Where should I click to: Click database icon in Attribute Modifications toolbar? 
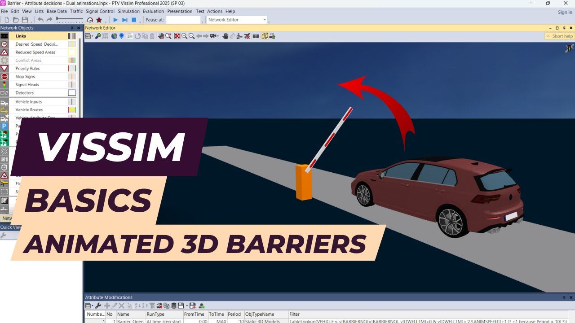point(174,306)
